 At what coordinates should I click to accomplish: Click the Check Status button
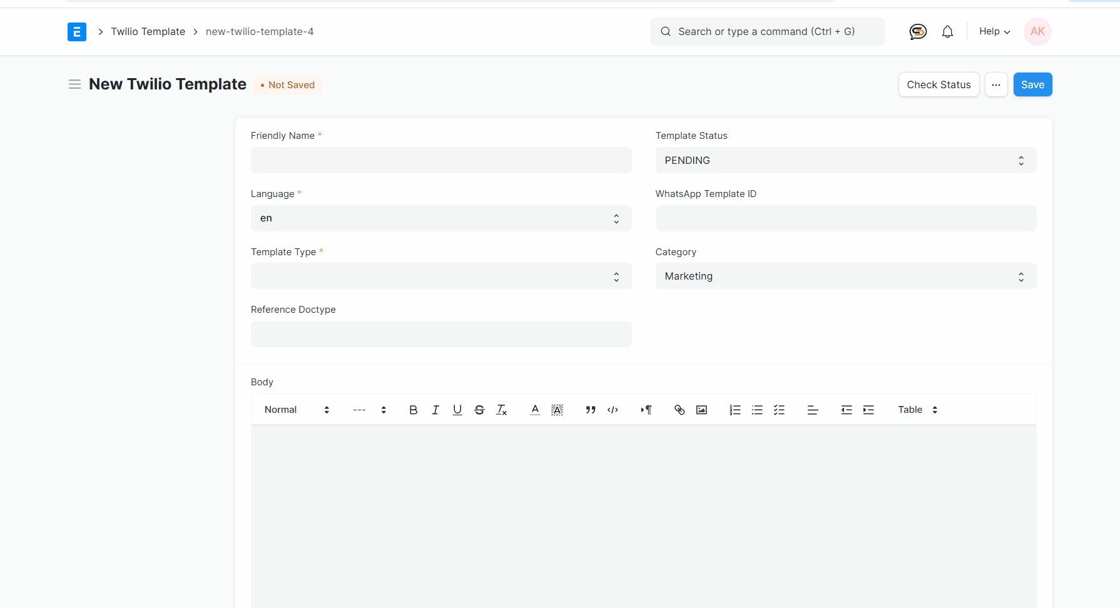click(939, 84)
